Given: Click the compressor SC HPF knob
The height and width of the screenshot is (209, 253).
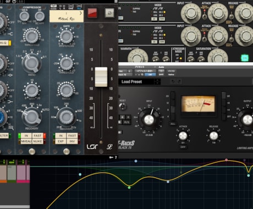Looking at the screenshot, I should coord(40,16).
